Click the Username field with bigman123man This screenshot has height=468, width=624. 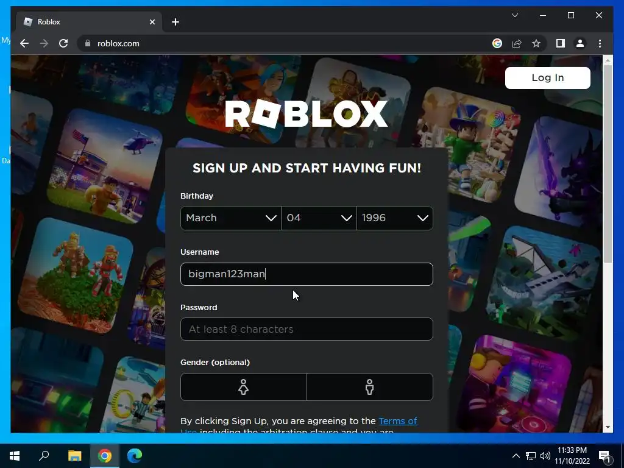tap(307, 274)
